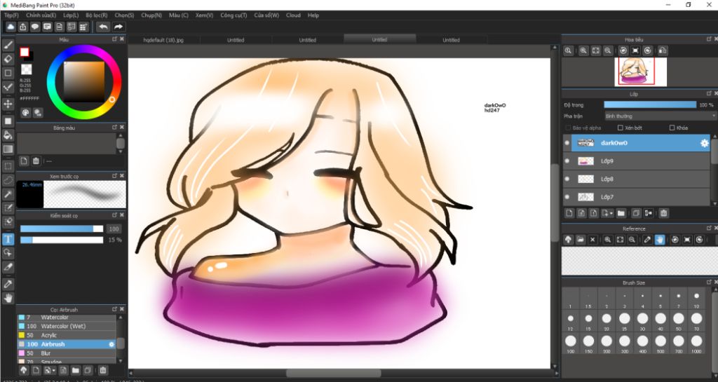The image size is (718, 382).
Task: Select the Watercolor (Wet) brush
Action: point(67,326)
